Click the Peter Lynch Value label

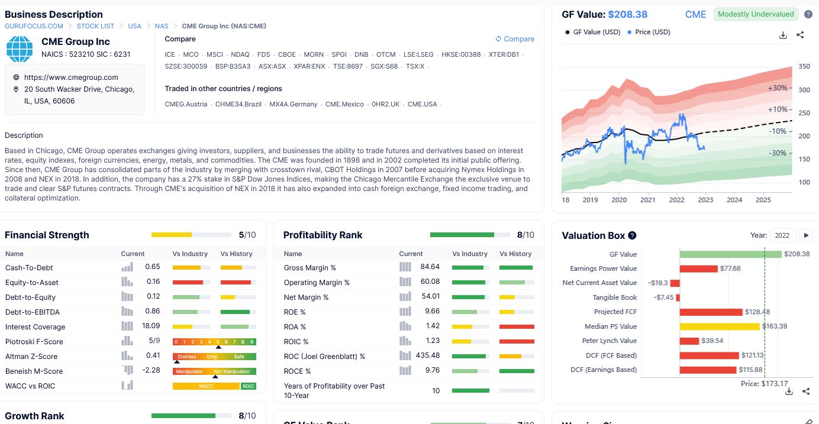pyautogui.click(x=610, y=341)
